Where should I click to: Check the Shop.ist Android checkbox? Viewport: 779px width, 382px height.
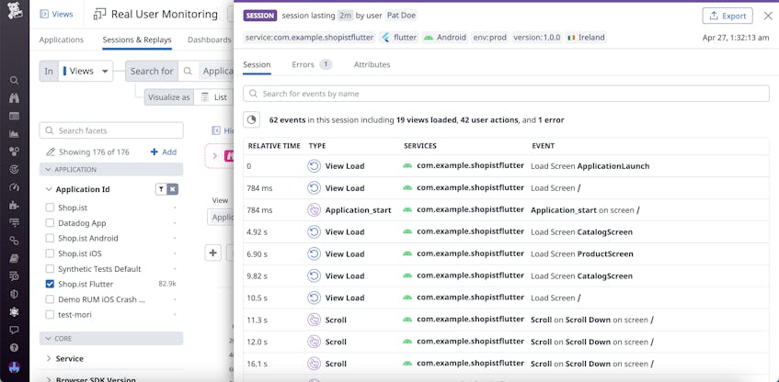tap(50, 238)
